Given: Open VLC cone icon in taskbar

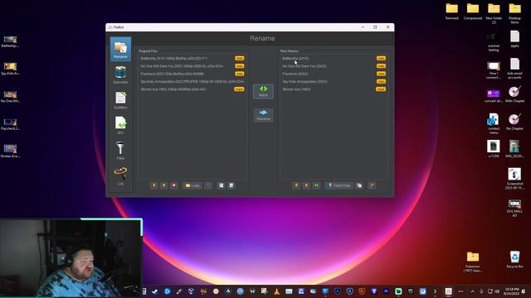Looking at the screenshot, I should point(276,291).
